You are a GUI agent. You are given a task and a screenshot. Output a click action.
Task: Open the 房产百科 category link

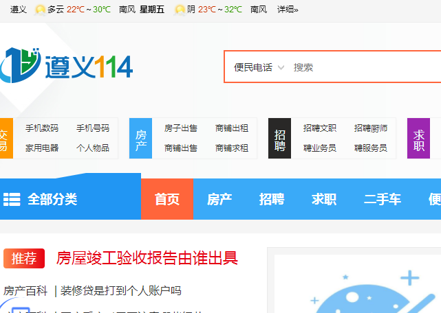point(25,291)
